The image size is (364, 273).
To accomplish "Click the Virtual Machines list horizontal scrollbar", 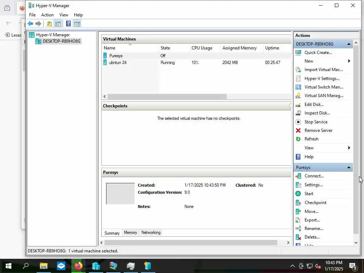I will tap(167, 96).
